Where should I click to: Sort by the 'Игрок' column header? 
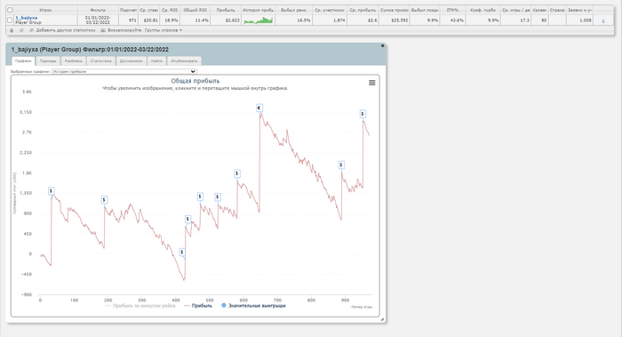click(45, 10)
